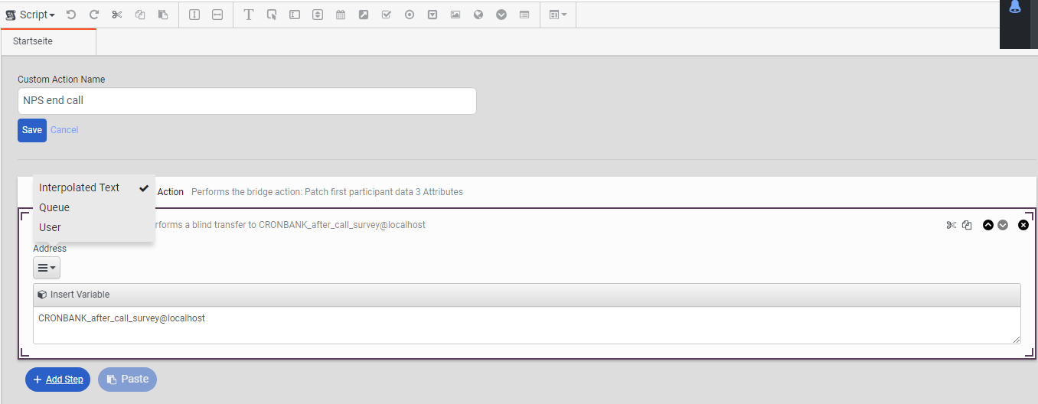Remove the blind transfer step

tap(1023, 225)
